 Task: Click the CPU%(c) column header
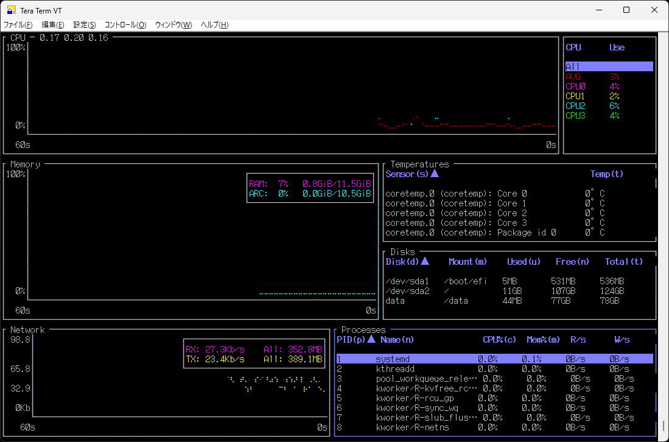pos(499,340)
